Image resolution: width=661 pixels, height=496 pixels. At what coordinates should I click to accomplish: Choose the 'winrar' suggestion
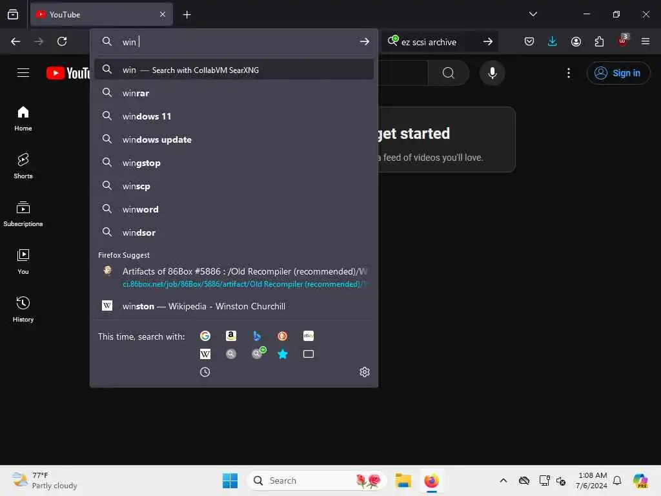pos(234,93)
